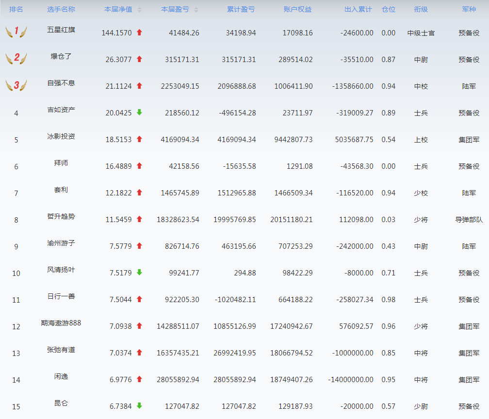The height and width of the screenshot is (419, 489).
Task: Sort by the 本届净值 sort arrows
Action: (139, 10)
